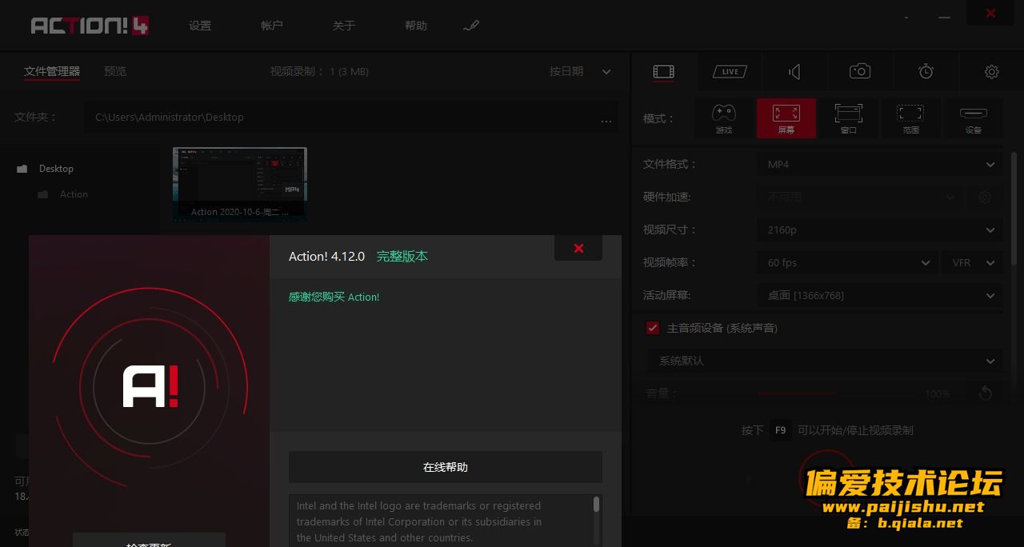This screenshot has height=547, width=1024.
Task: Open the 设置 menu
Action: click(200, 26)
